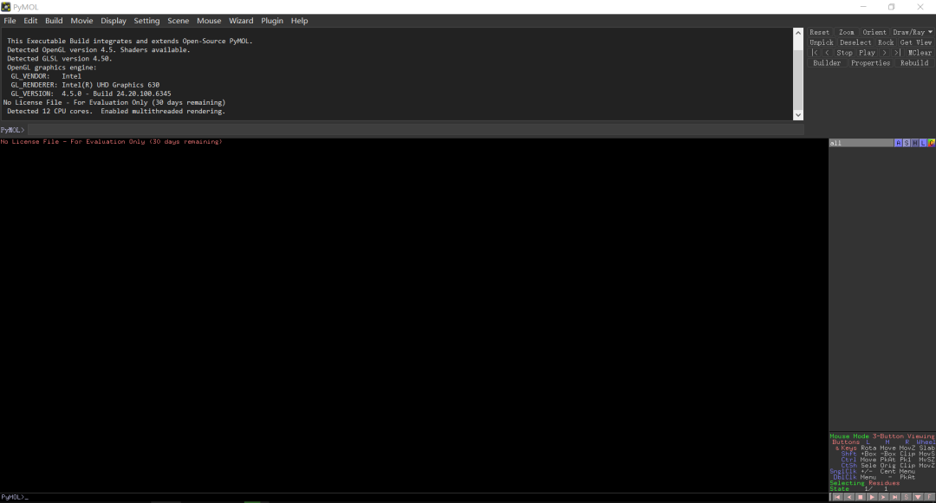Open the Movie menu
The width and height of the screenshot is (936, 503).
81,20
